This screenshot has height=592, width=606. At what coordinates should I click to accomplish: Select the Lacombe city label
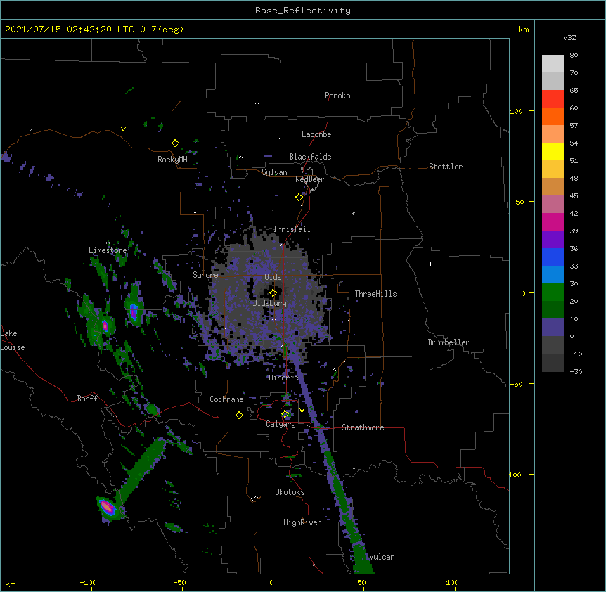click(316, 134)
